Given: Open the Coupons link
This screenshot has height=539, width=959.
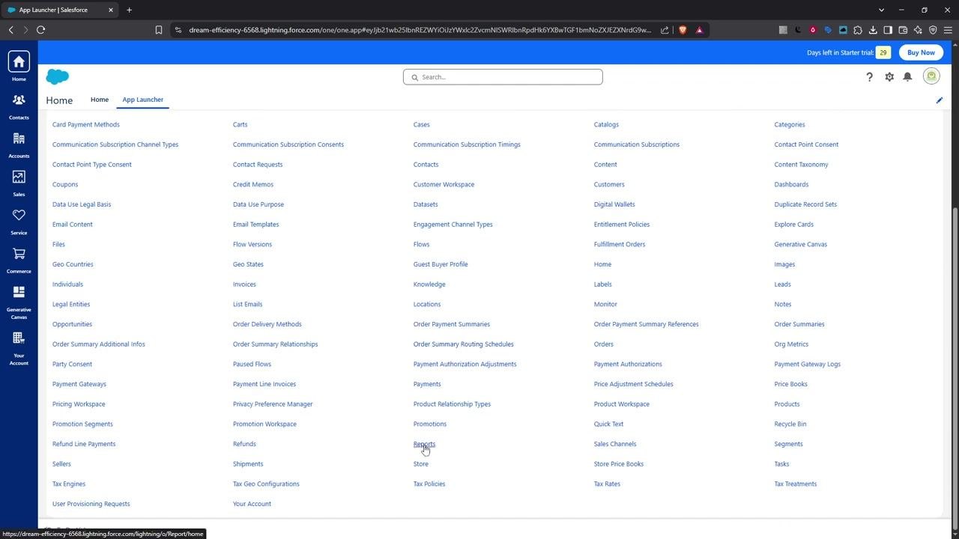Looking at the screenshot, I should click(x=65, y=184).
